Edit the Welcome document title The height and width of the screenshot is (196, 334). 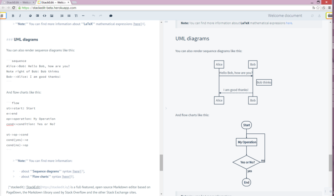pos(285,15)
